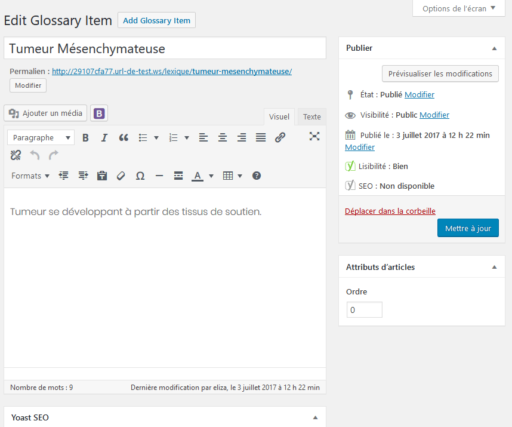
Task: Insert a special character (omega)
Action: point(140,176)
